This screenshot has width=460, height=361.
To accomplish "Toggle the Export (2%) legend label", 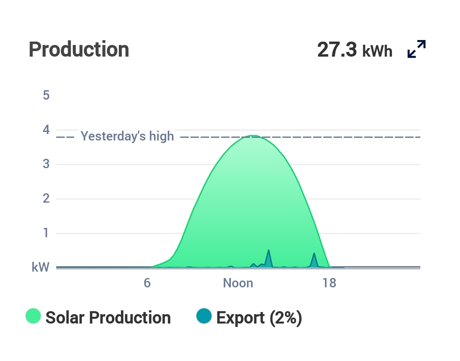I will click(259, 318).
